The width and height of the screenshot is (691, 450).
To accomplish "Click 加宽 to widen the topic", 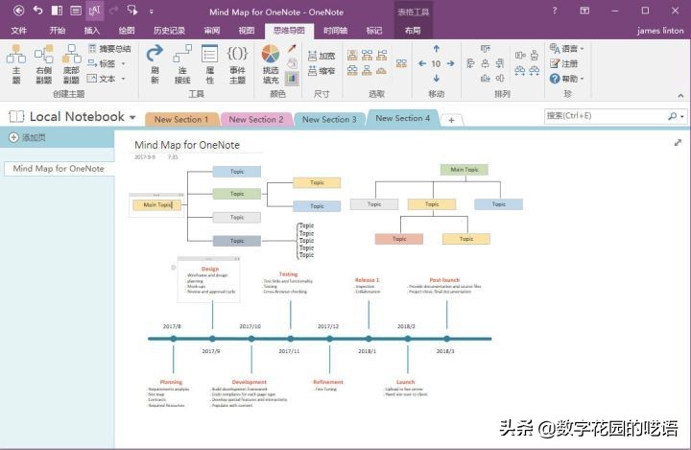I will [x=322, y=56].
